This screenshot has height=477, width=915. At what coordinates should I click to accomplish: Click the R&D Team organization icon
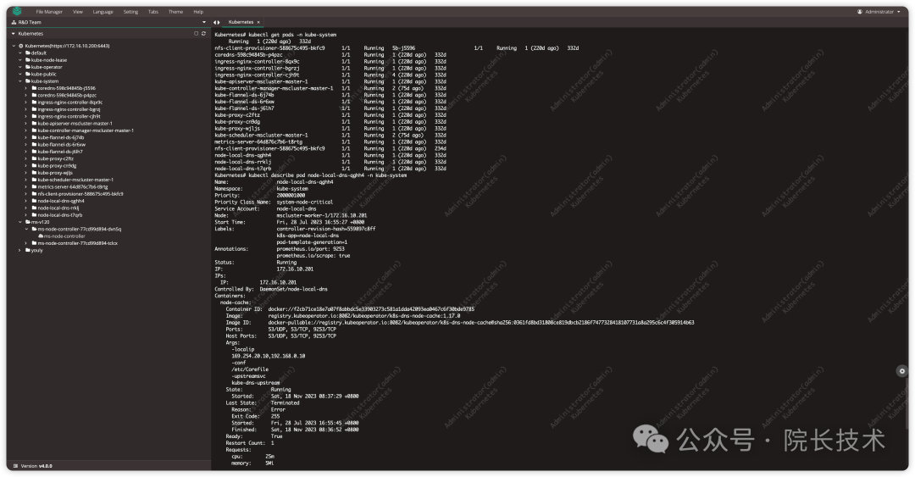[14, 22]
